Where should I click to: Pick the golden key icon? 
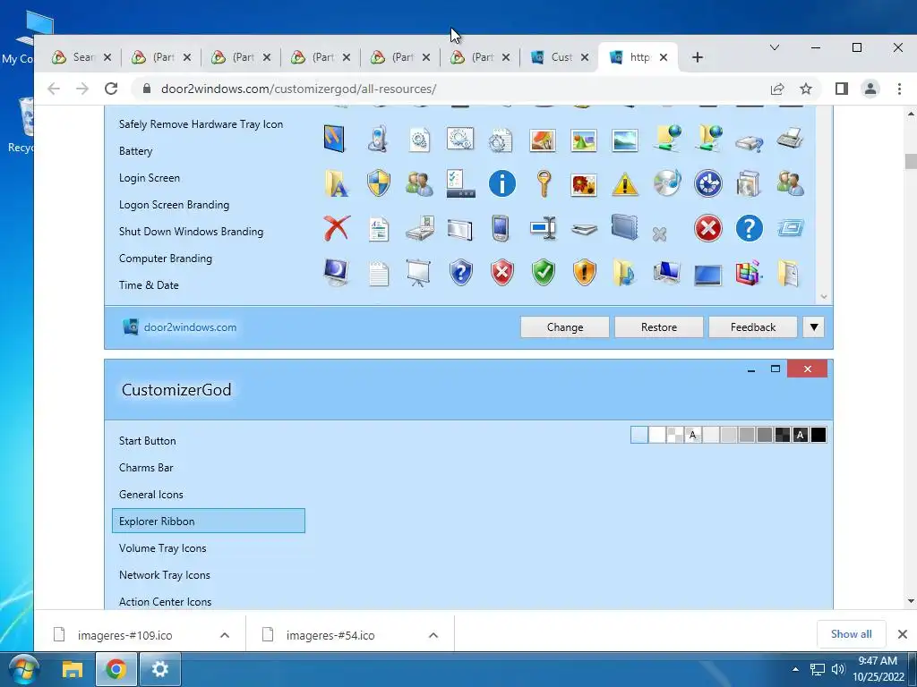point(544,183)
